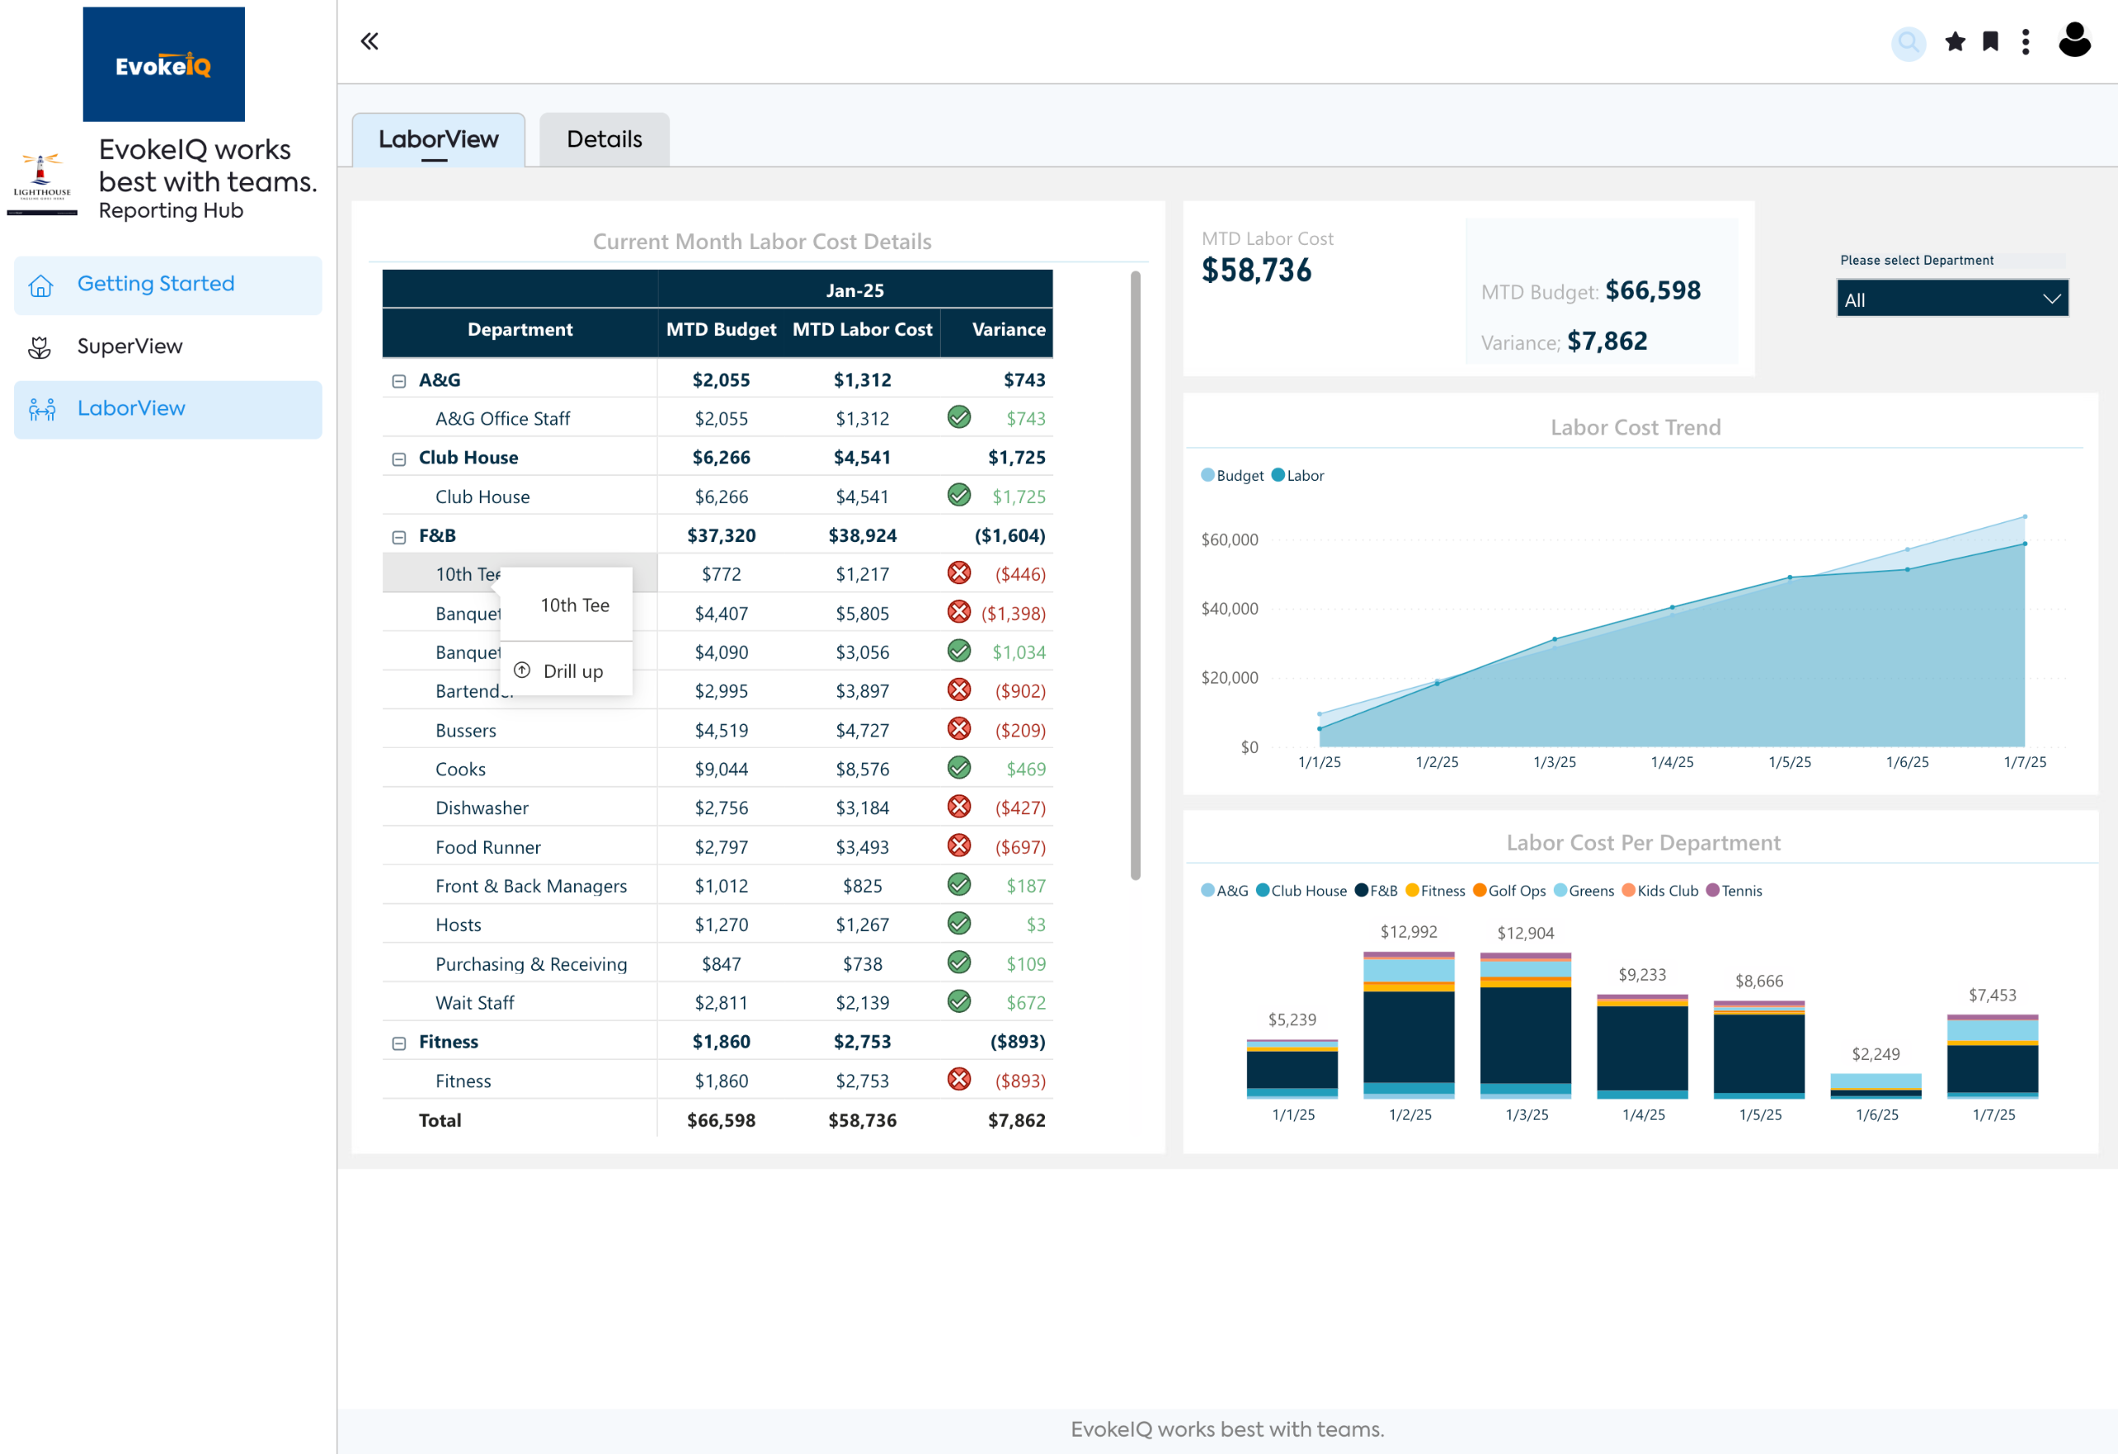Image resolution: width=2118 pixels, height=1454 pixels.
Task: Collapse the A&G department row
Action: 399,381
